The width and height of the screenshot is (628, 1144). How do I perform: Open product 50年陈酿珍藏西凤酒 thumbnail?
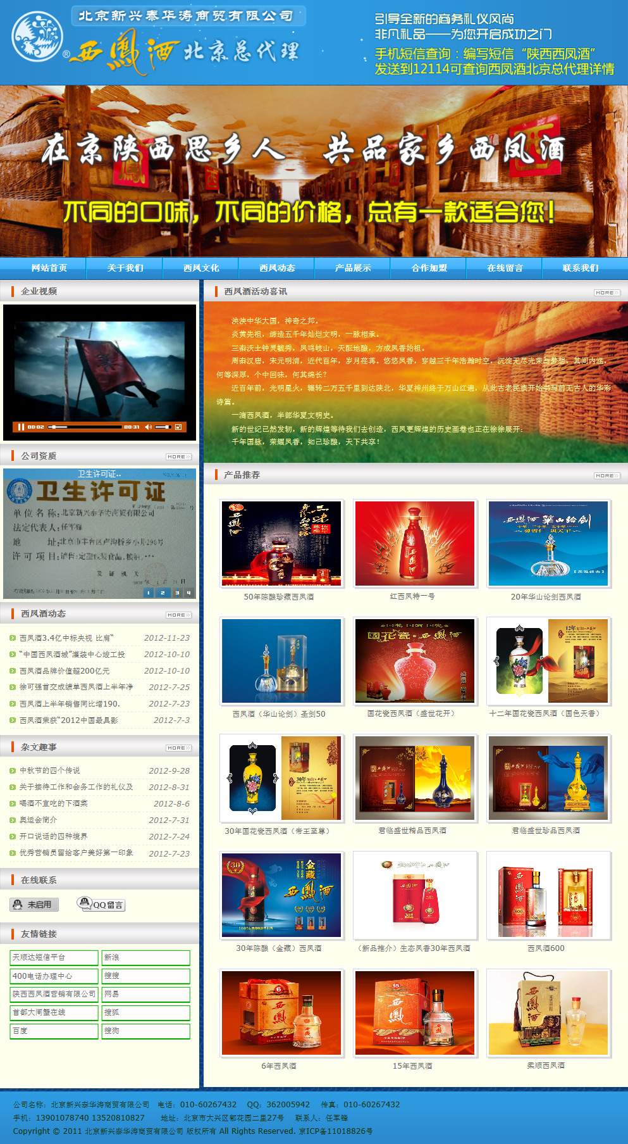tap(281, 543)
